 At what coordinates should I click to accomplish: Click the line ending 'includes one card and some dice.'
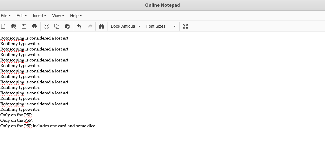[x=48, y=126]
